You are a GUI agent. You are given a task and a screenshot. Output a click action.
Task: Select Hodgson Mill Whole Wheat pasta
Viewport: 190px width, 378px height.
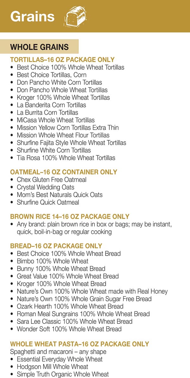53,367
